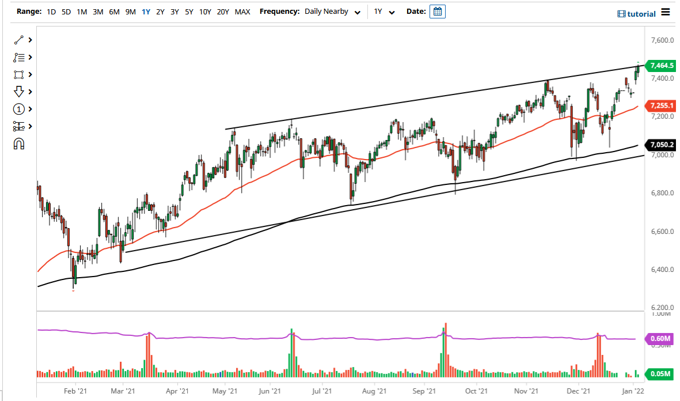
Task: Select the rectangle shape drawing tool
Action: pyautogui.click(x=18, y=74)
